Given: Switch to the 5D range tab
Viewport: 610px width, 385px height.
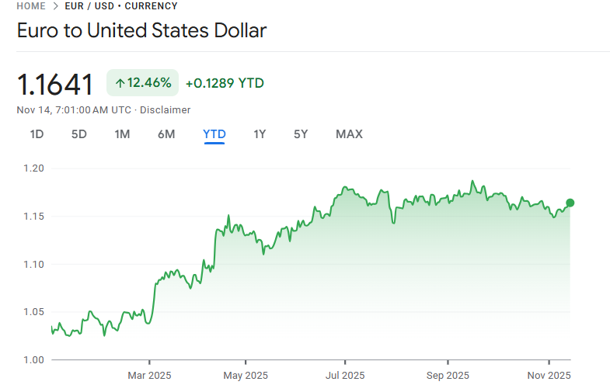Looking at the screenshot, I should coord(79,134).
